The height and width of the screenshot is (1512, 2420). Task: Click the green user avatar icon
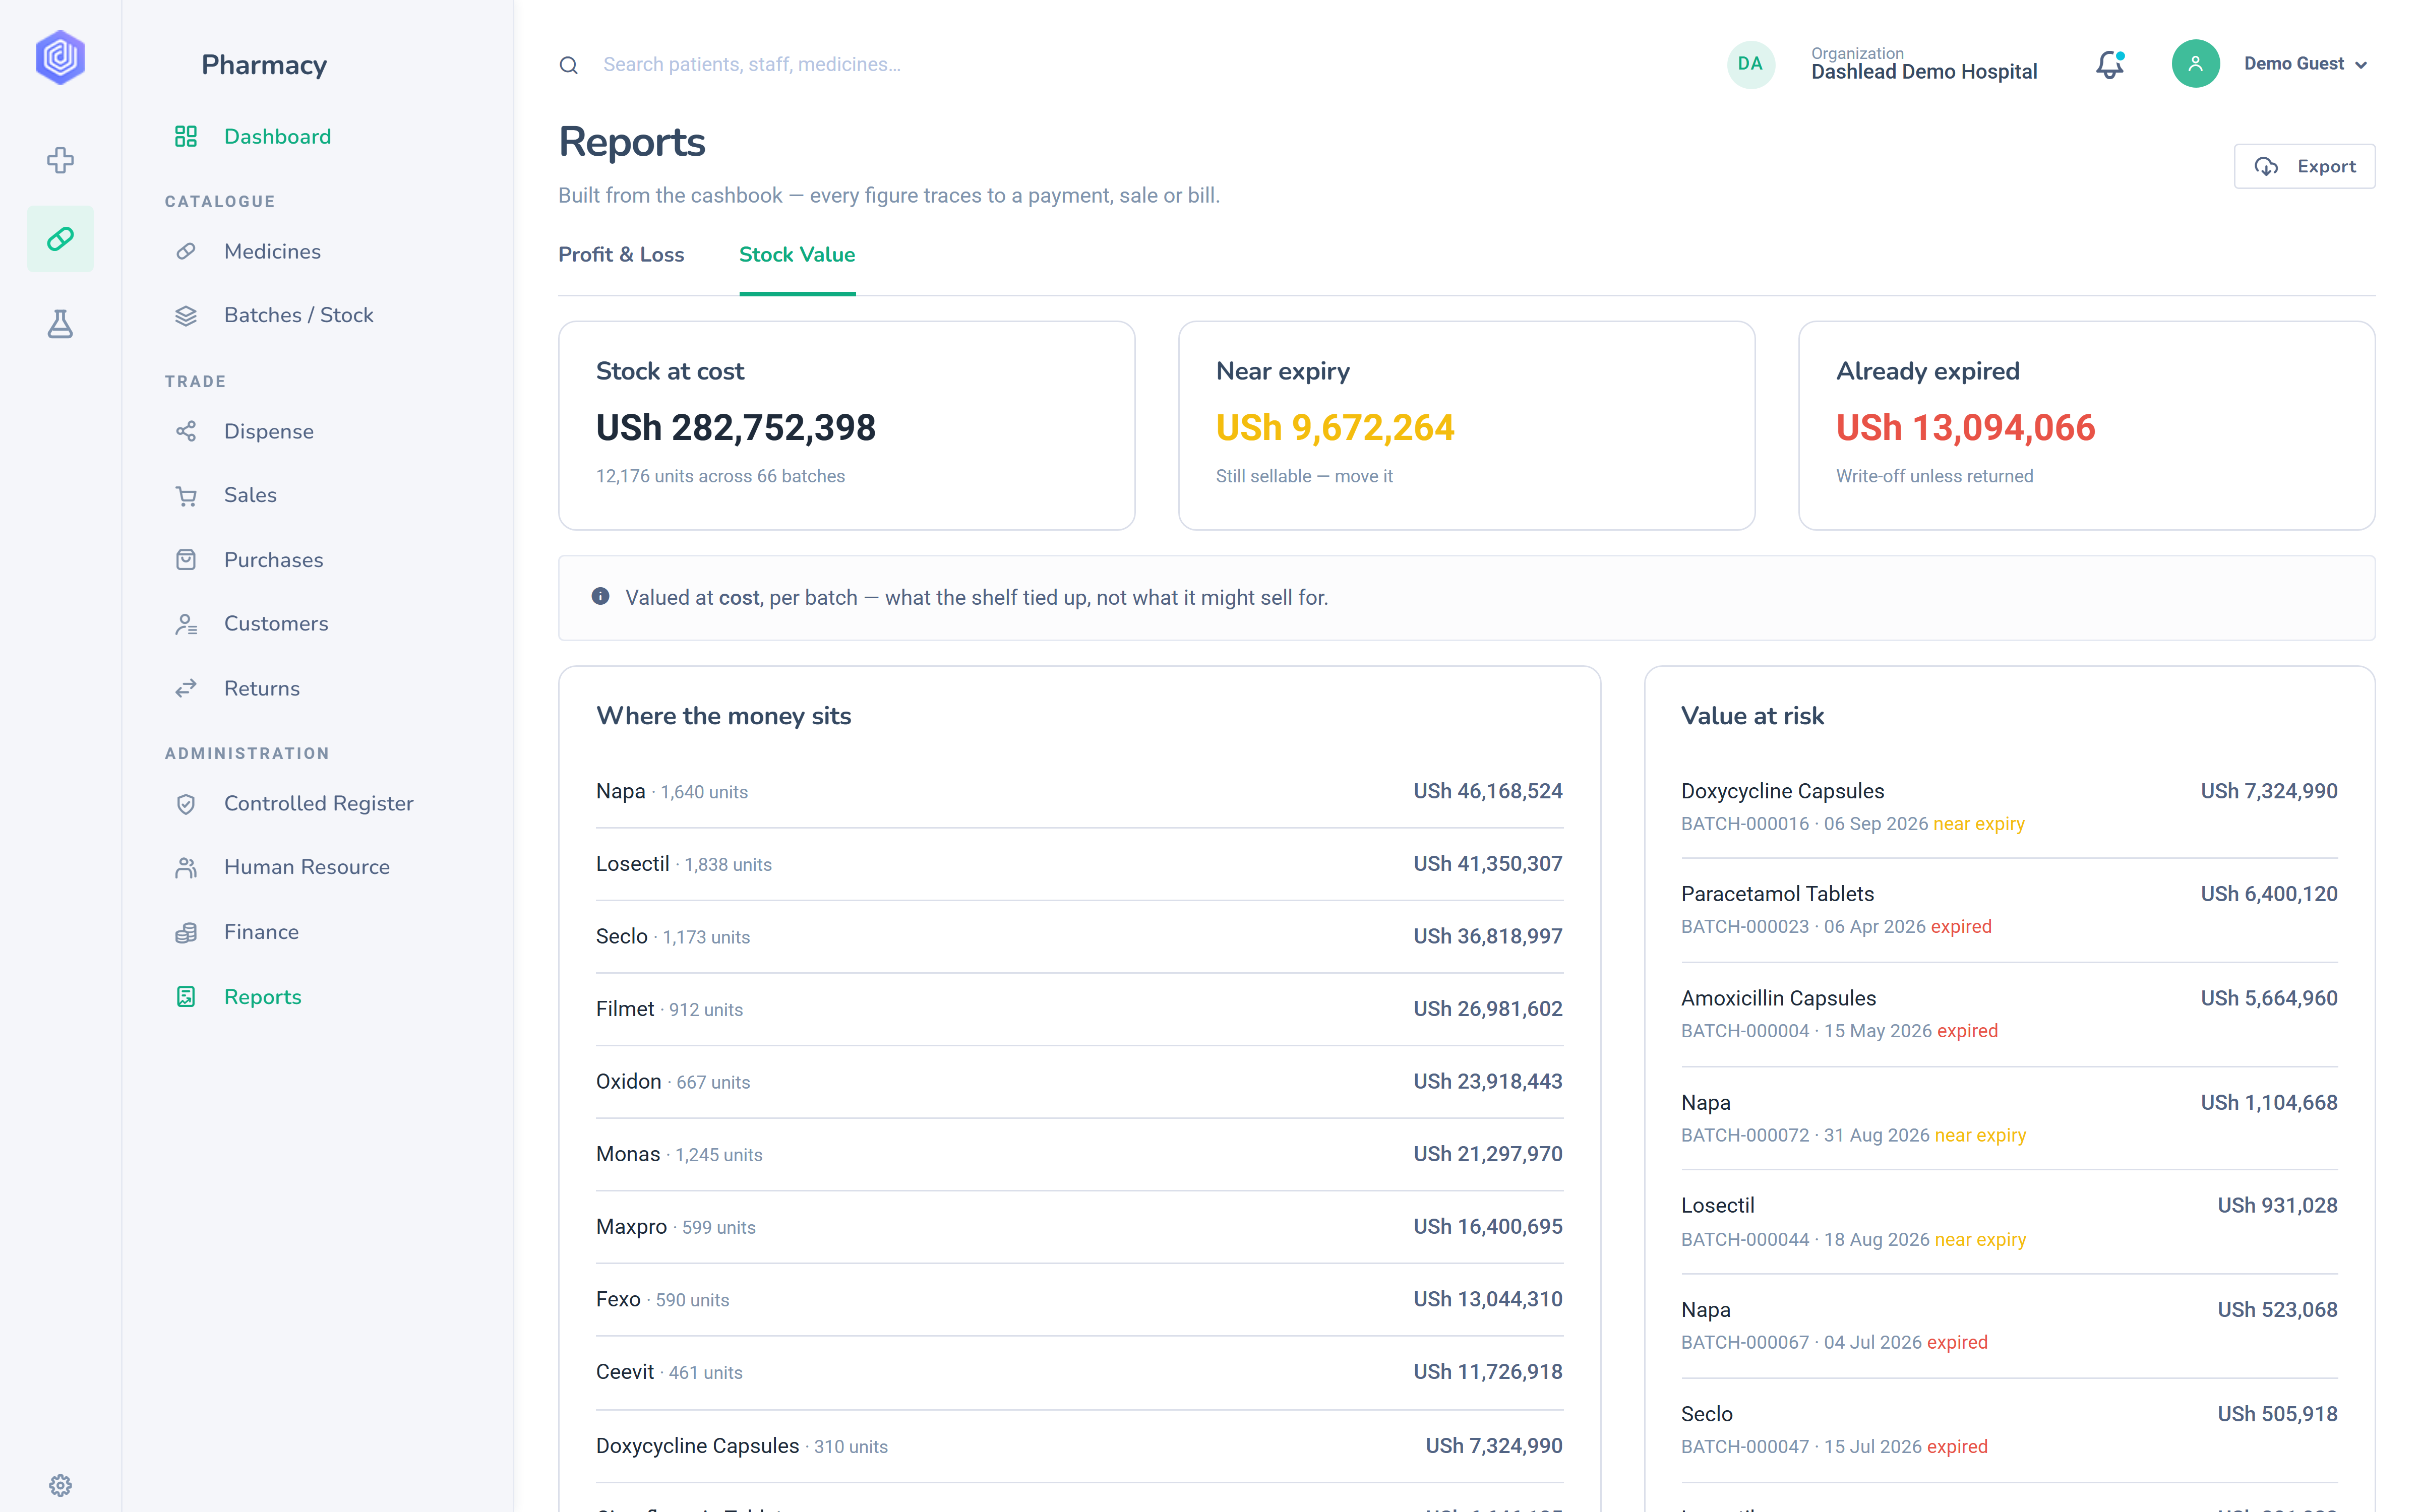point(2195,64)
